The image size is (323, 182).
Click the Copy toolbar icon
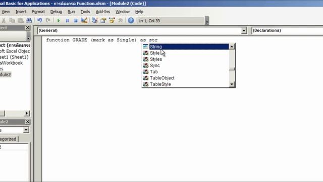pos(12,20)
